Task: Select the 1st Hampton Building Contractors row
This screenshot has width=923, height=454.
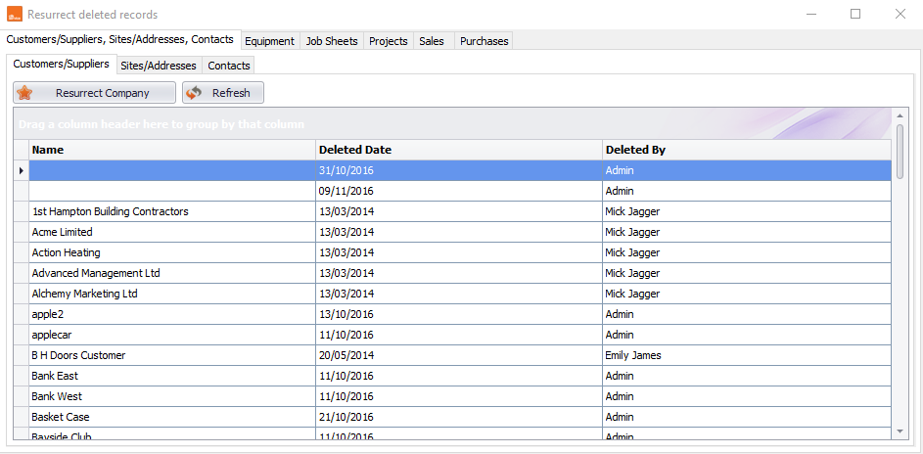Action: (x=452, y=211)
